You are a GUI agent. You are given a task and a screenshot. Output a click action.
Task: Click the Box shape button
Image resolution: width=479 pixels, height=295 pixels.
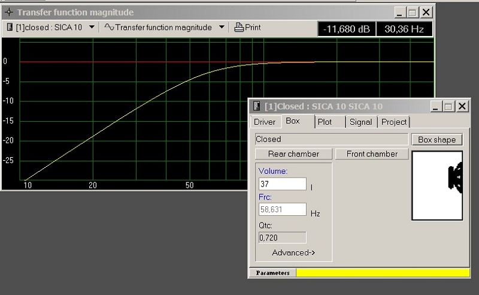pyautogui.click(x=437, y=140)
